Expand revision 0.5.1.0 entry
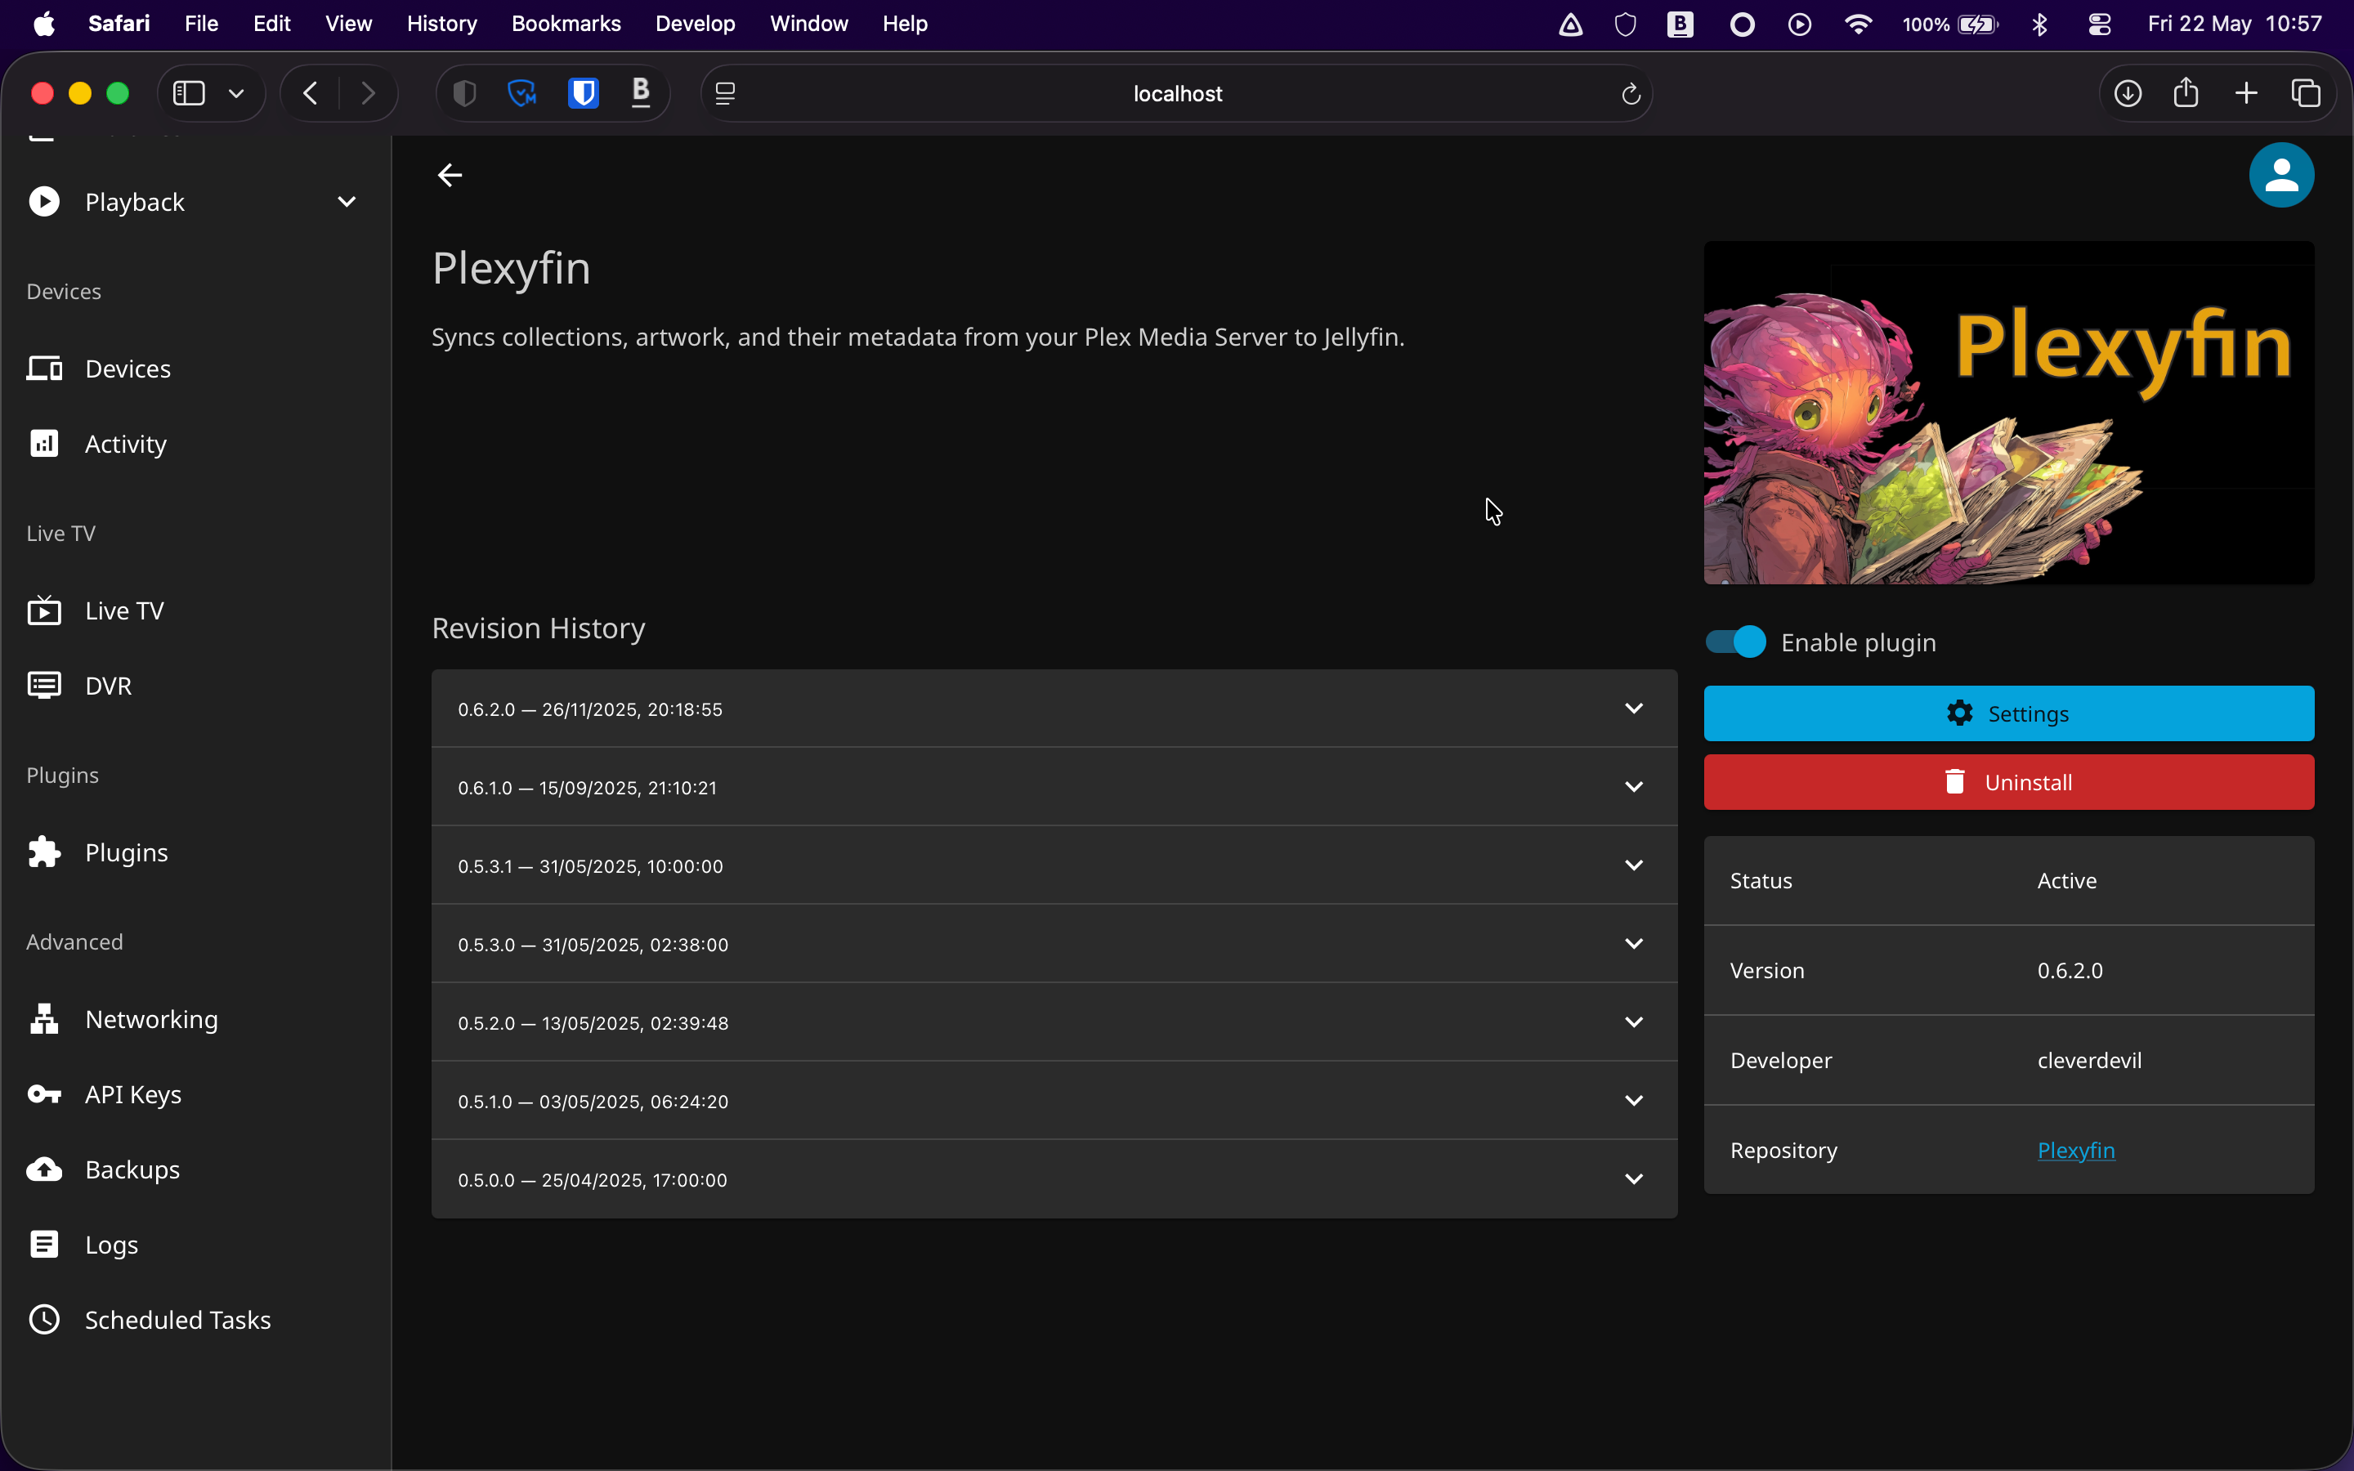The height and width of the screenshot is (1471, 2354). (1054, 1102)
